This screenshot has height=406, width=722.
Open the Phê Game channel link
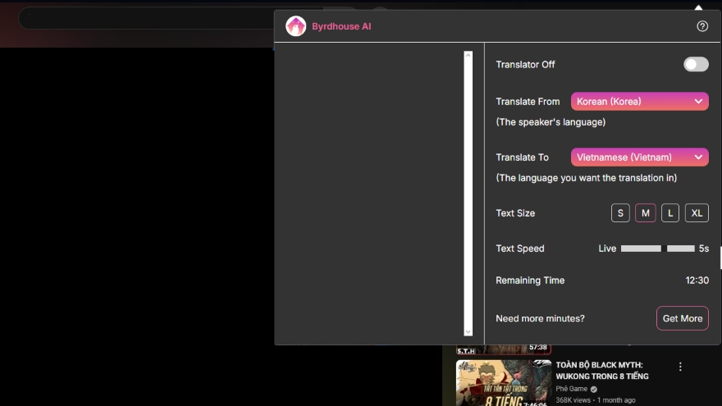pyautogui.click(x=571, y=389)
